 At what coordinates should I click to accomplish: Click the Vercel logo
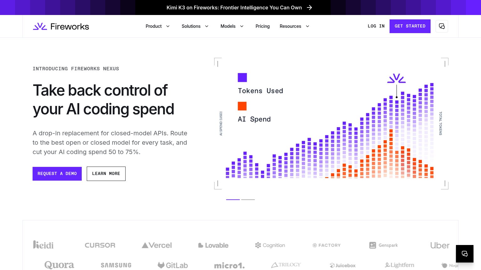[157, 245]
